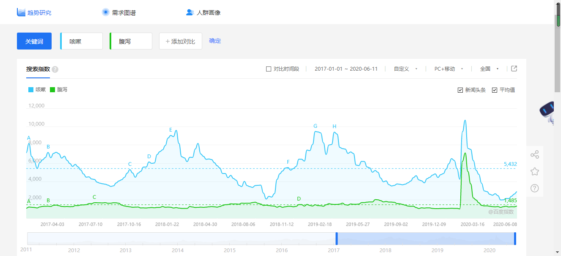Expand the 自定义 dropdown

[406, 69]
